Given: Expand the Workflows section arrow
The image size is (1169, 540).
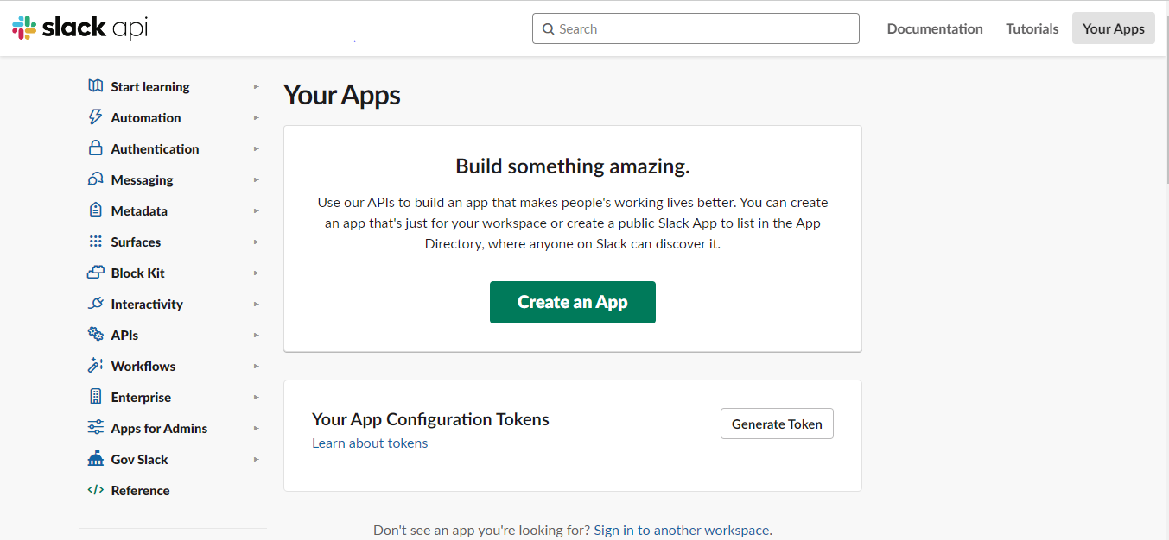Looking at the screenshot, I should [257, 366].
